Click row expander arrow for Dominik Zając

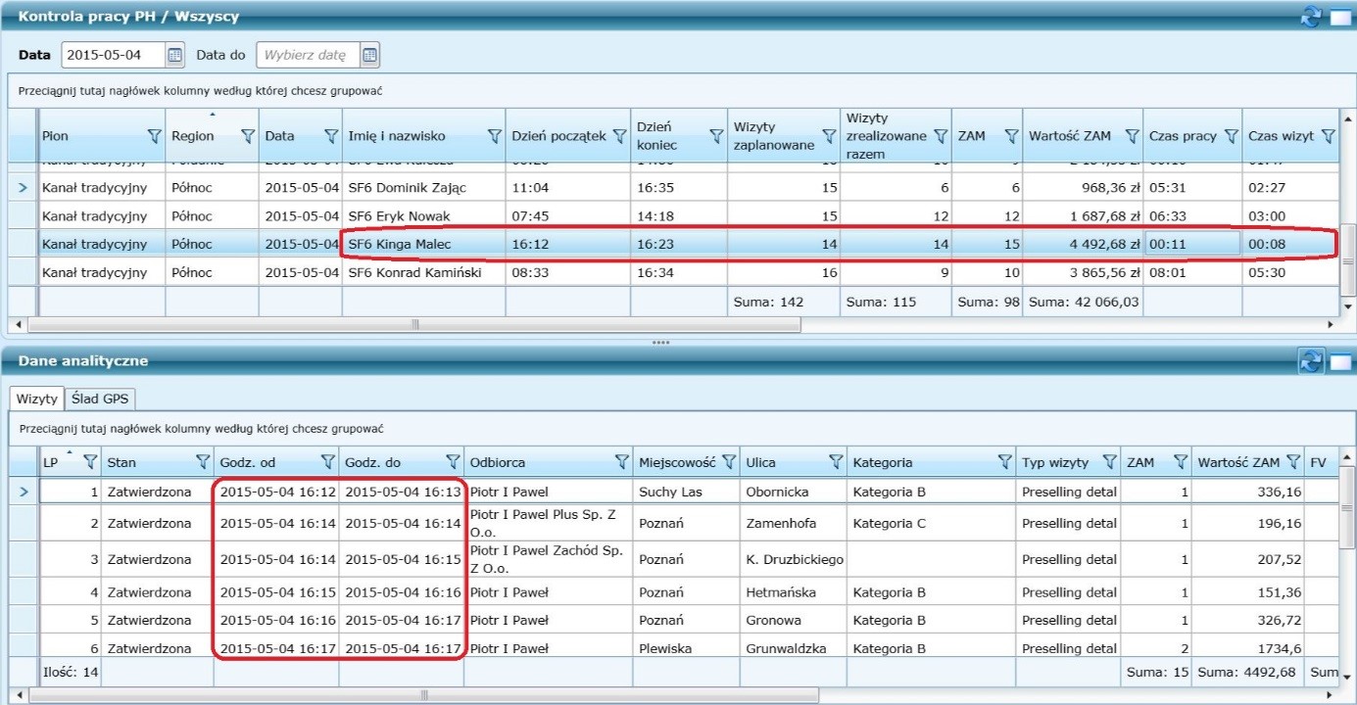[23, 187]
